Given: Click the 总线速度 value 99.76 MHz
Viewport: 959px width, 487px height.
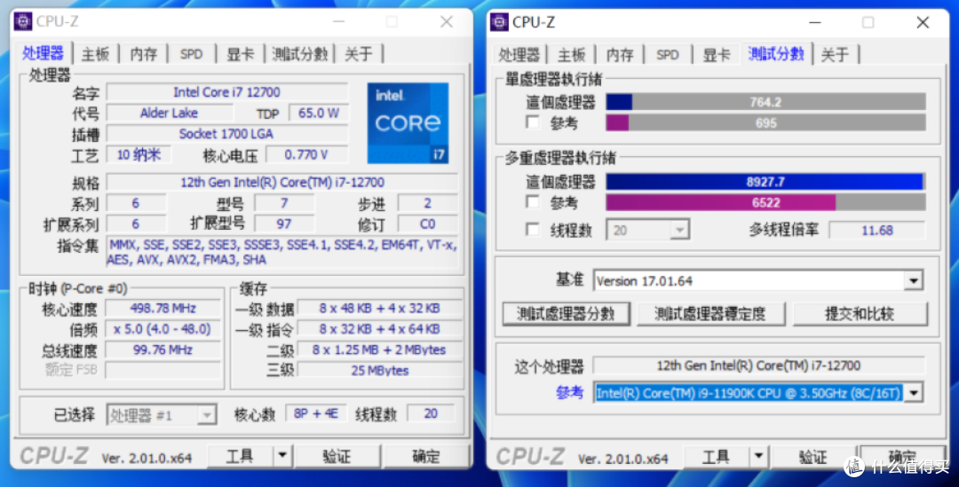Looking at the screenshot, I should tap(162, 350).
